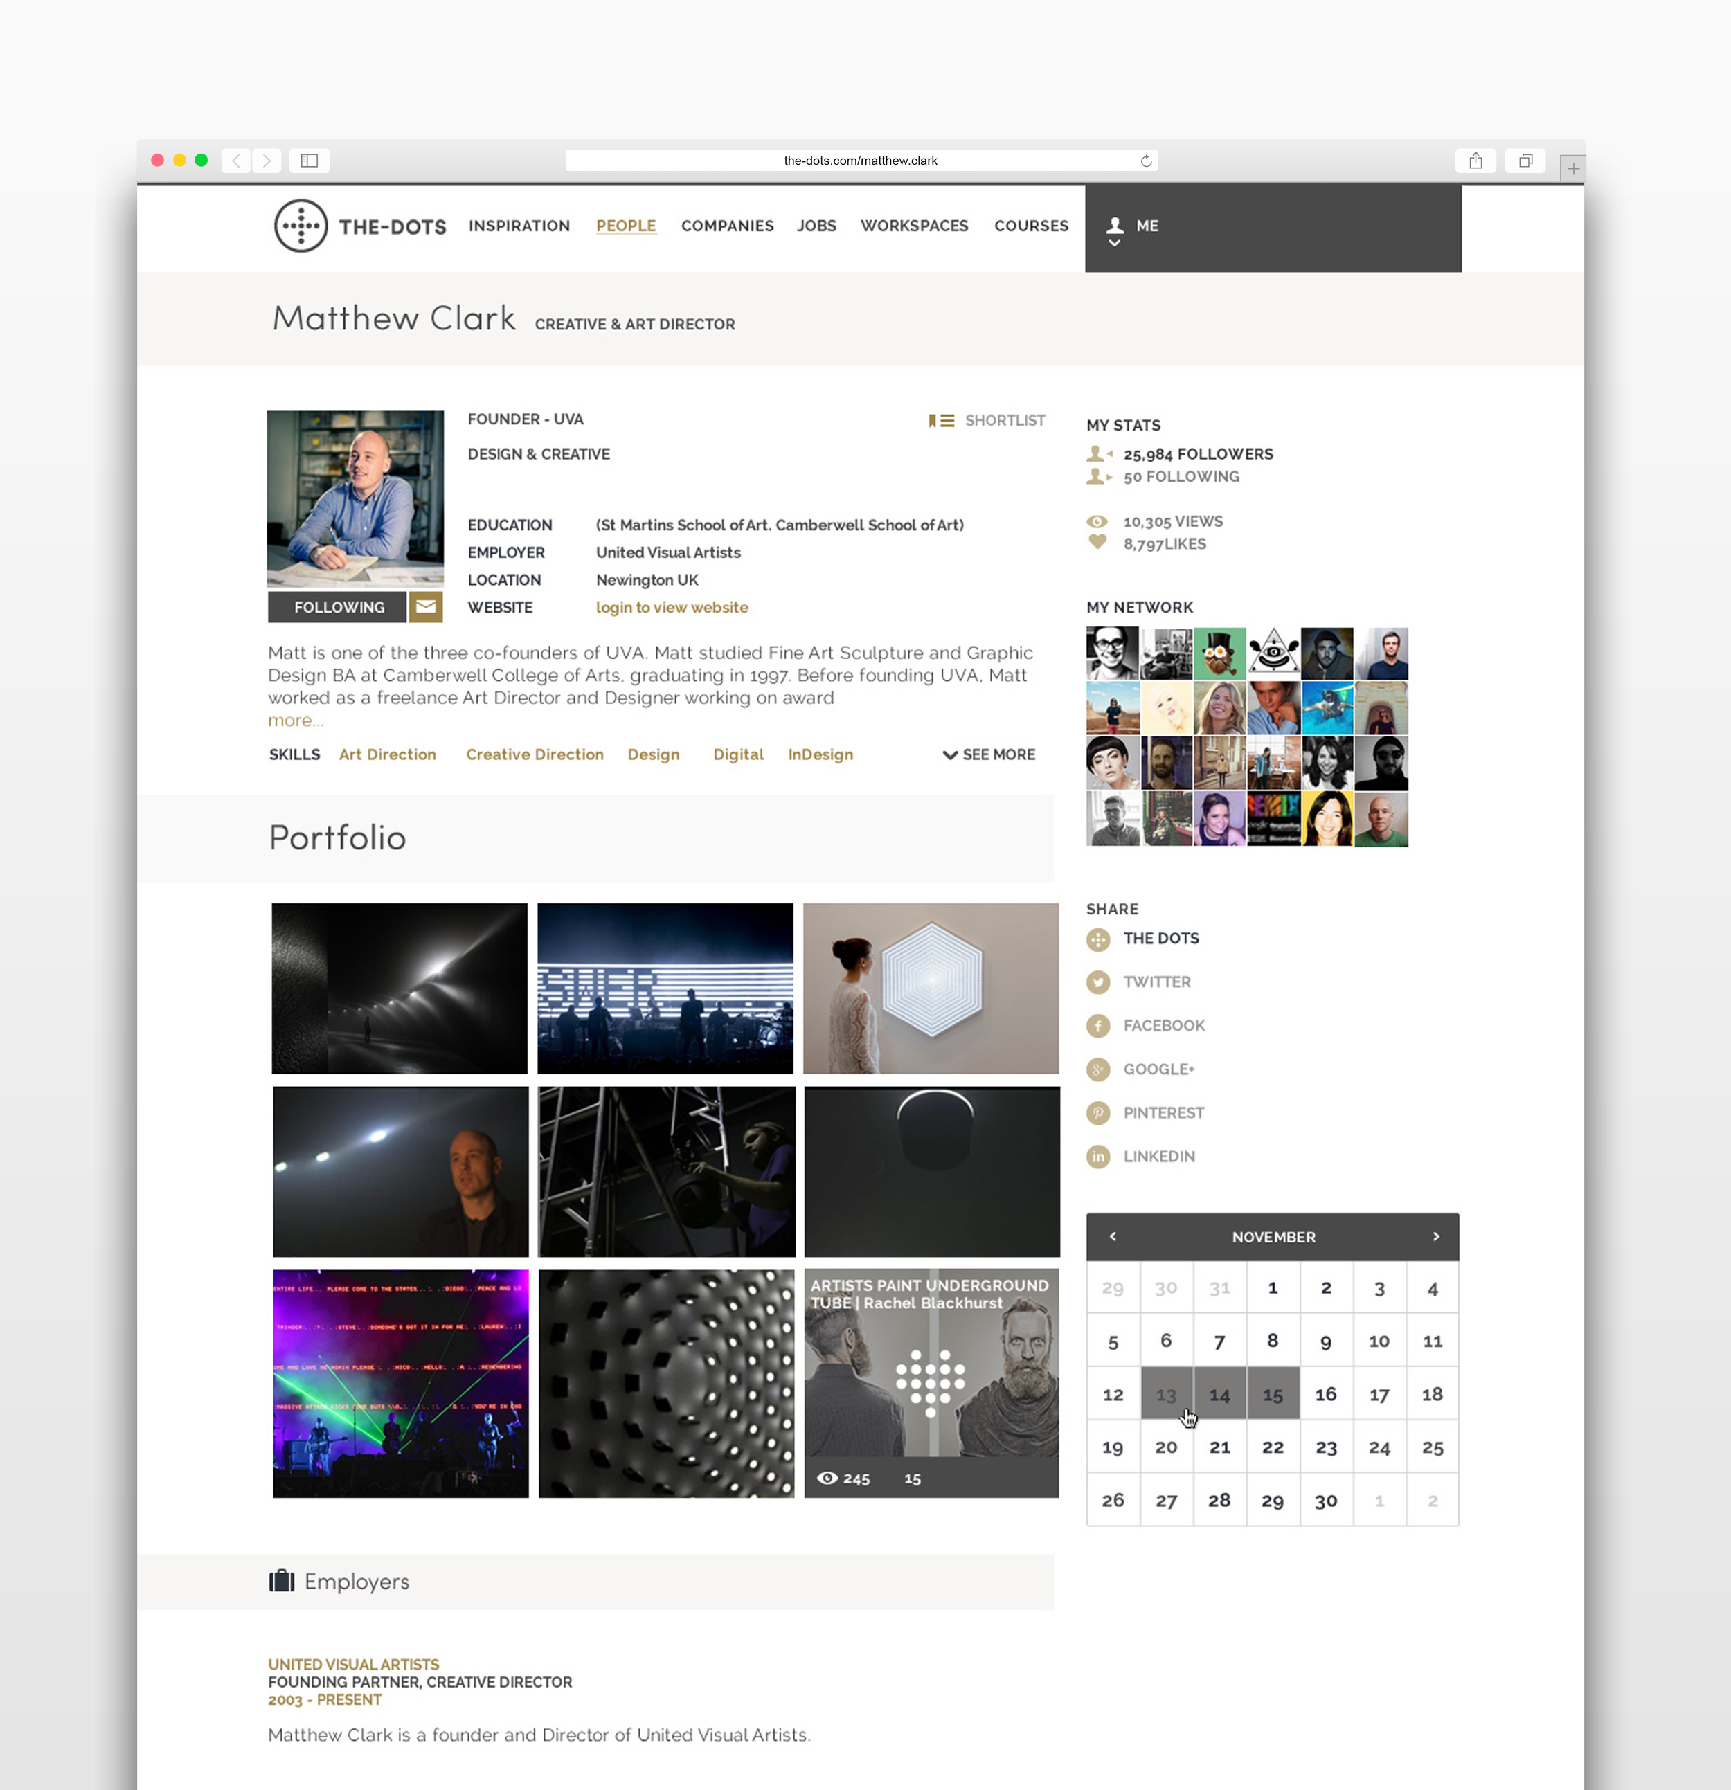The width and height of the screenshot is (1731, 1790).
Task: Select November 16 on calendar
Action: click(1325, 1393)
